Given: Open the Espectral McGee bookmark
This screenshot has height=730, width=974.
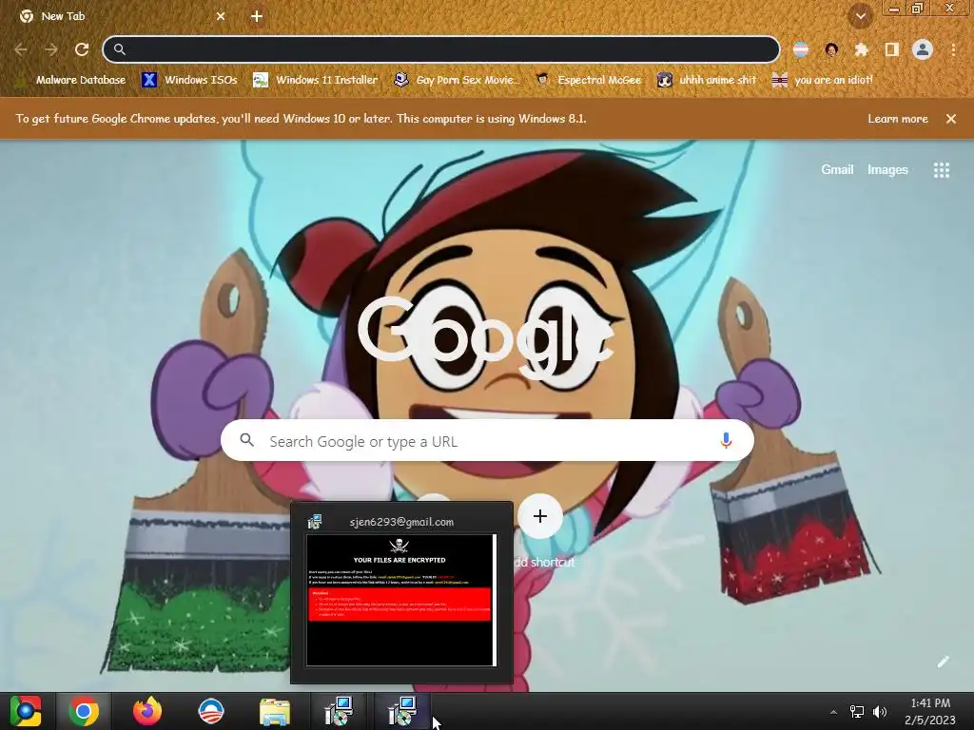Looking at the screenshot, I should [x=588, y=80].
